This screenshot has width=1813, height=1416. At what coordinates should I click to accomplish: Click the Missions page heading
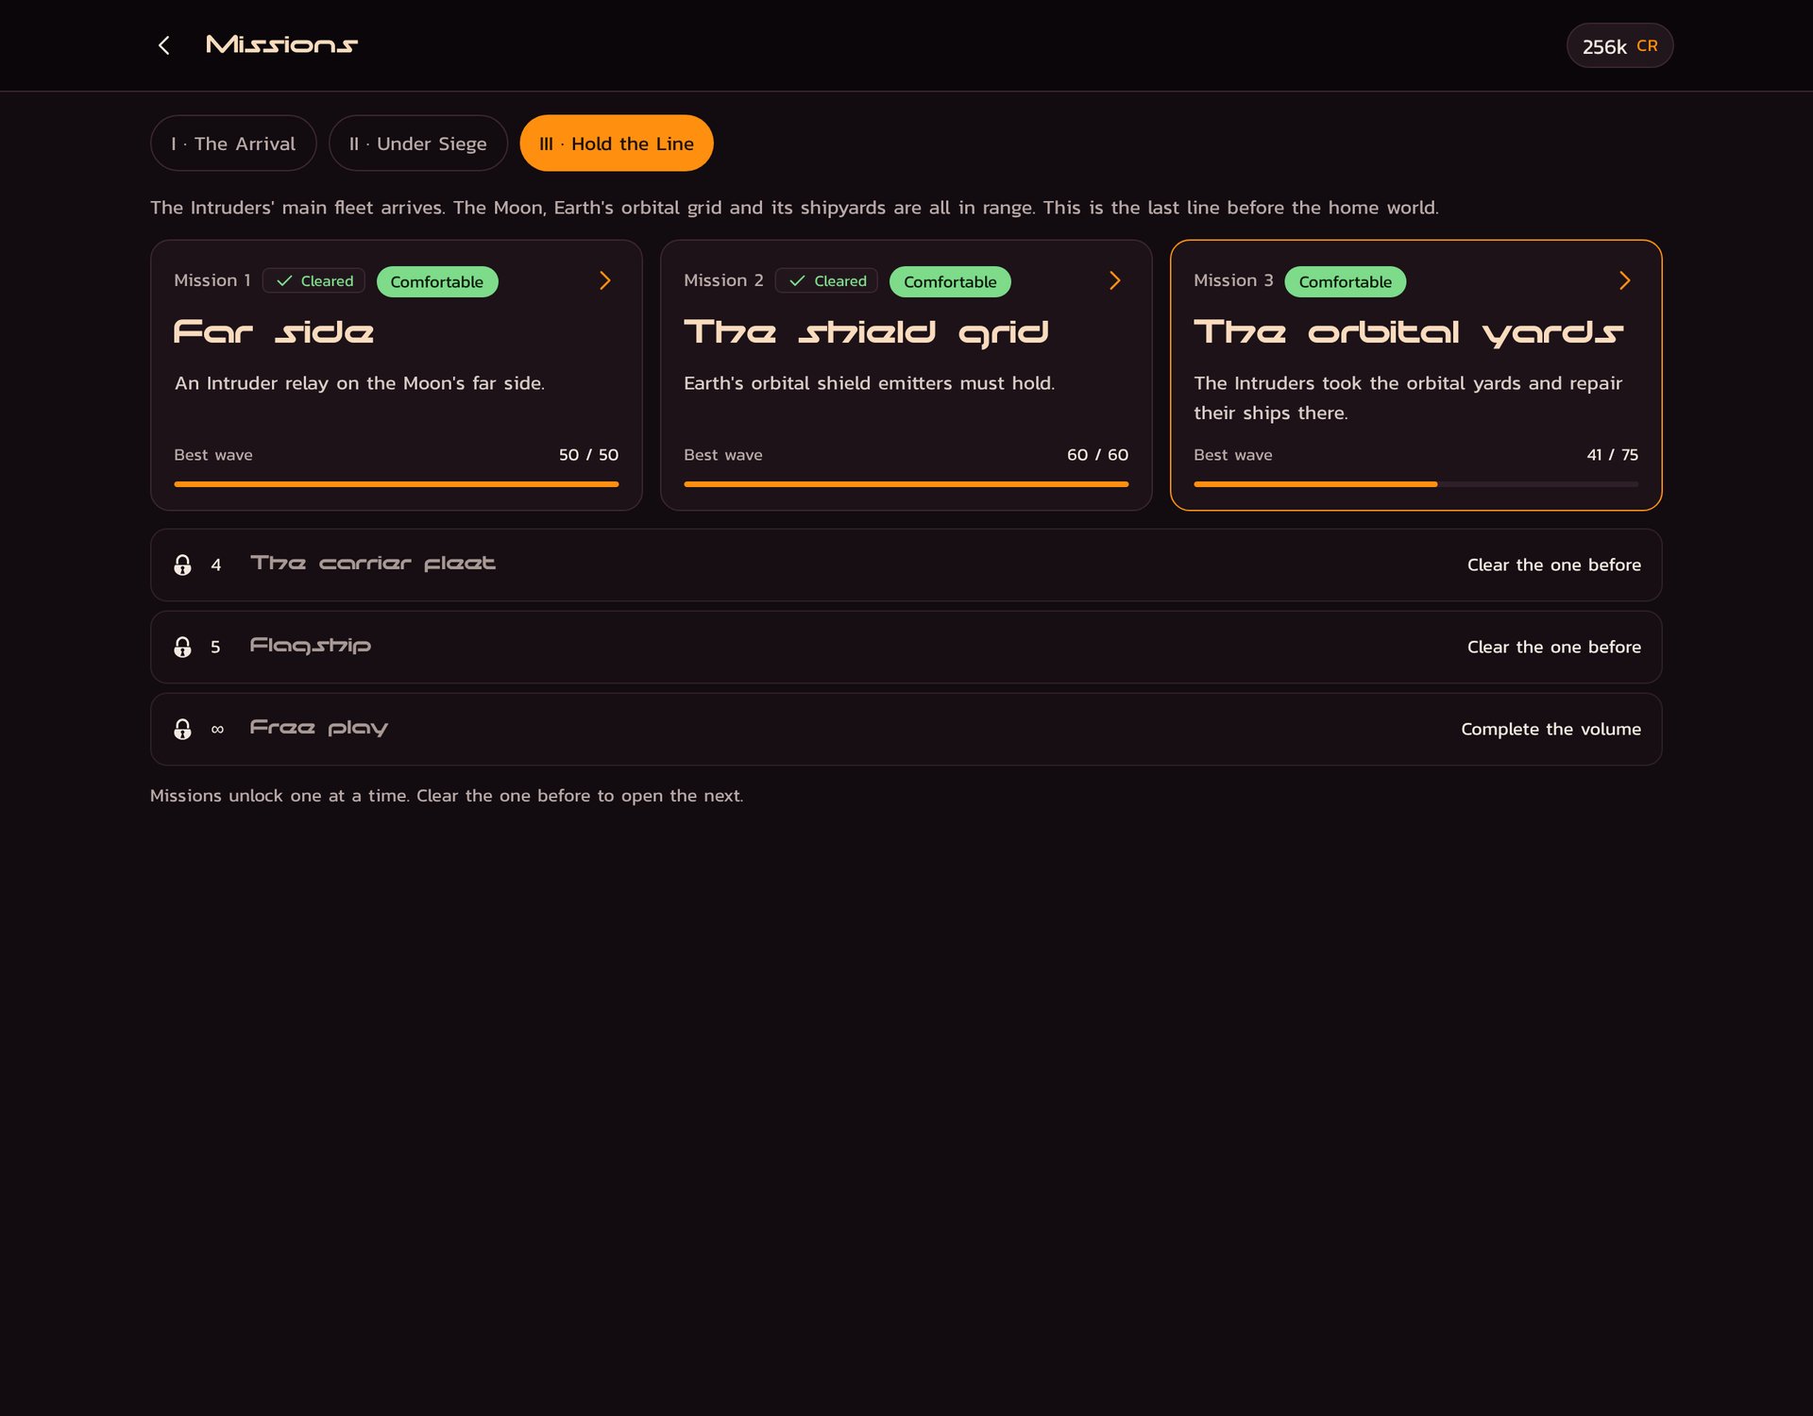[x=281, y=44]
